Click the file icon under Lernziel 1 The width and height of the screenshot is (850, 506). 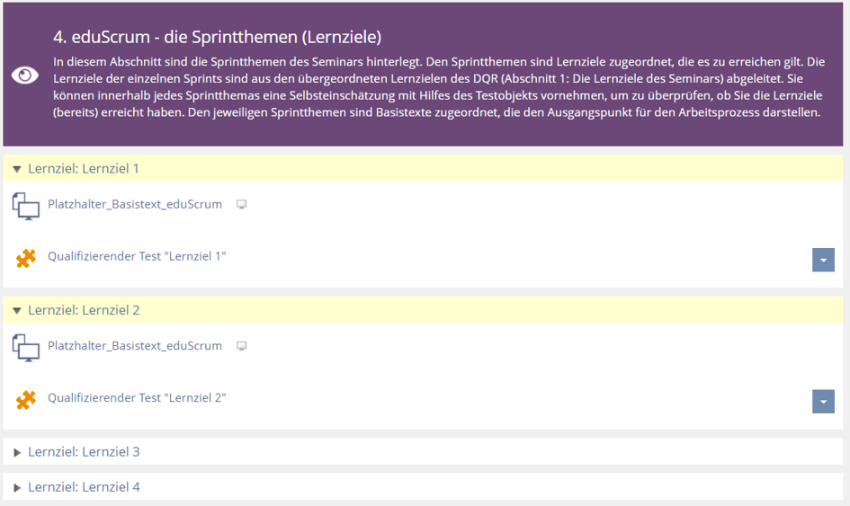(26, 206)
